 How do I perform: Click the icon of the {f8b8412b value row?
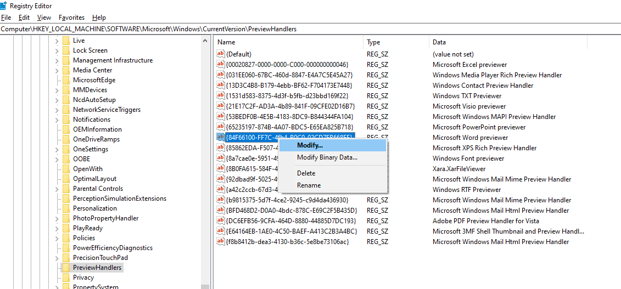pos(221,241)
